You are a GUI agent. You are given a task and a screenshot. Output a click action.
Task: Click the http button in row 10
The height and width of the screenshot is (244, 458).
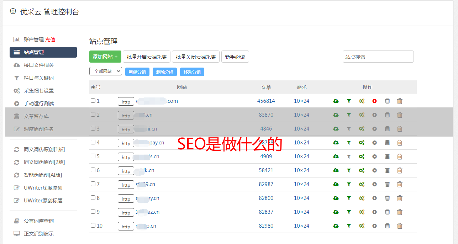click(126, 227)
